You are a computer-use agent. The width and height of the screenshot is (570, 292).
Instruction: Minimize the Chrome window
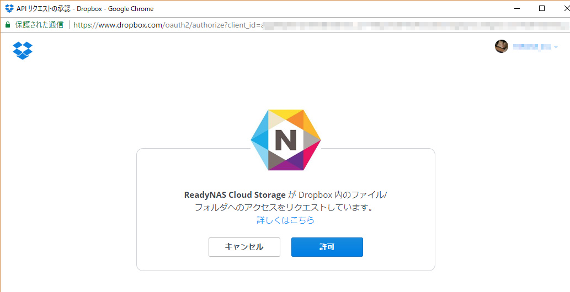(517, 9)
